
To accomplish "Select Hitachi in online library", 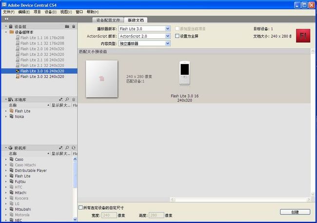I will pos(20,193).
